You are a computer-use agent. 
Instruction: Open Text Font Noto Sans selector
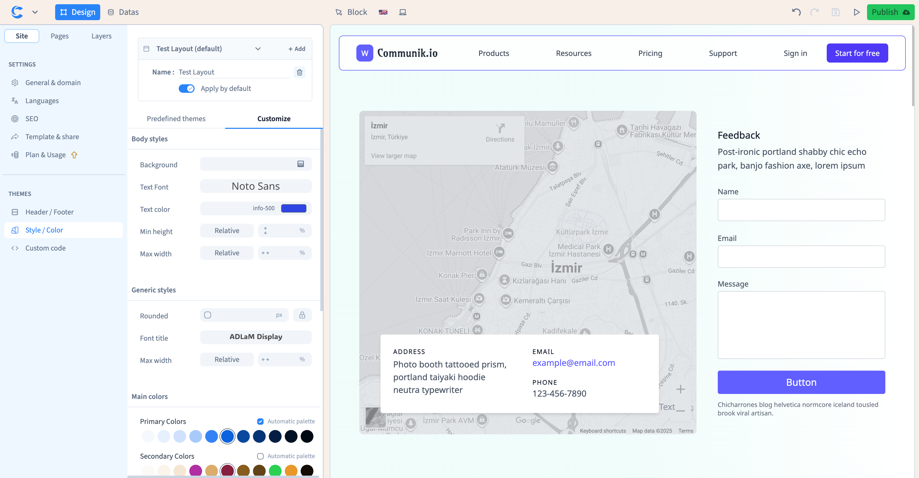[255, 186]
